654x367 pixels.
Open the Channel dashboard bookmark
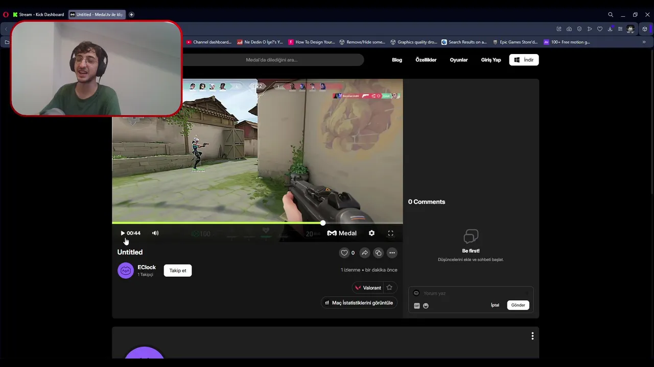(x=209, y=42)
